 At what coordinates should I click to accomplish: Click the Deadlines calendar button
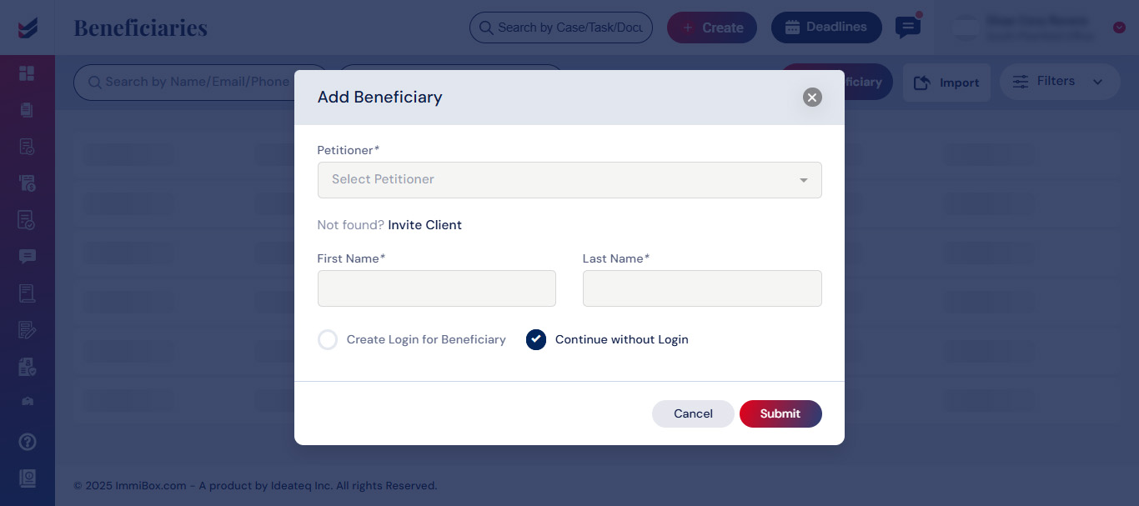[826, 28]
